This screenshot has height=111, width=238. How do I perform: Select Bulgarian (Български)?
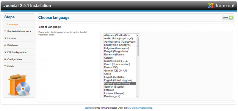click(120, 48)
